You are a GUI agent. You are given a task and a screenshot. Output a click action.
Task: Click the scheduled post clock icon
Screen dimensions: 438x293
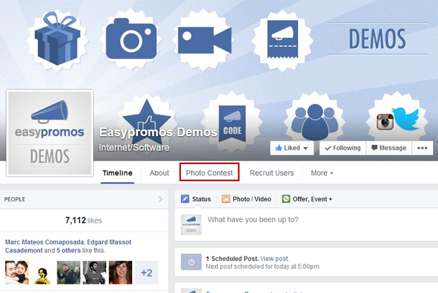[191, 262]
